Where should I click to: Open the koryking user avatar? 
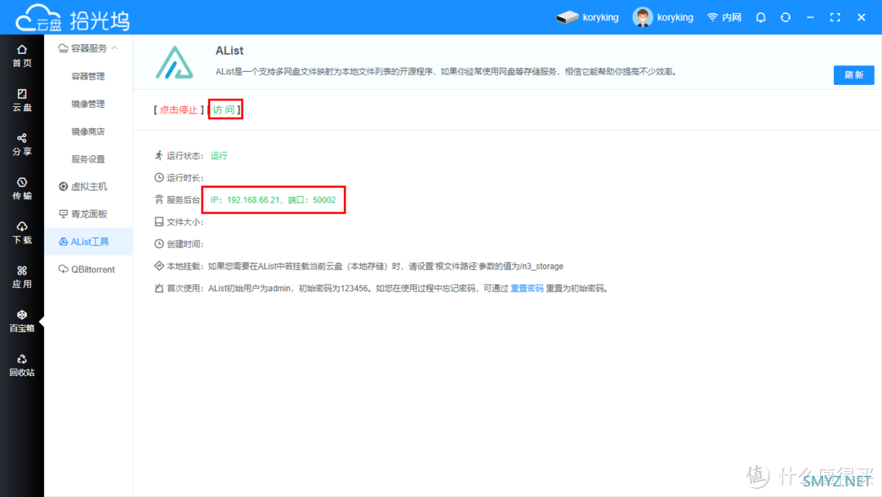tap(643, 17)
